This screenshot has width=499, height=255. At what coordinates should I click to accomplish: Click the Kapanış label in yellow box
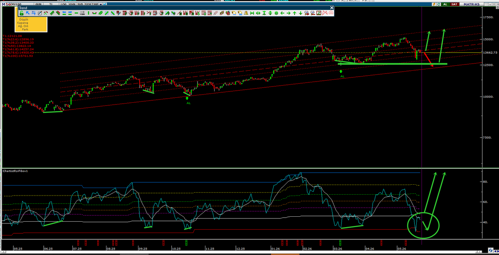pyautogui.click(x=22, y=23)
